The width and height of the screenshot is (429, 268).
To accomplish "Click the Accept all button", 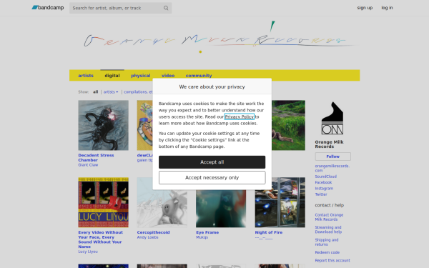I will [212, 162].
